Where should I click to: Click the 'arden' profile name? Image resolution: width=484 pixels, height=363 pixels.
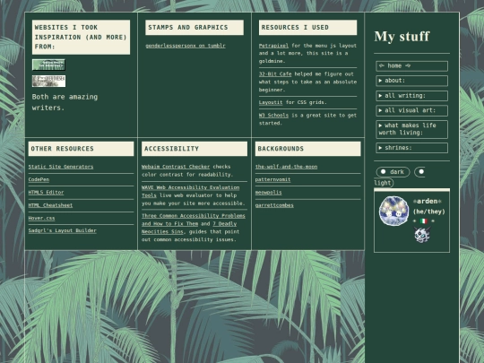(x=428, y=202)
